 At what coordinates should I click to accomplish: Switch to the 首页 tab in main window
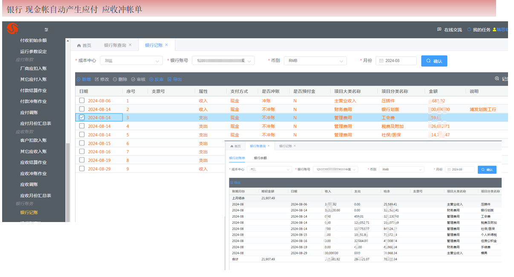[x=84, y=45]
